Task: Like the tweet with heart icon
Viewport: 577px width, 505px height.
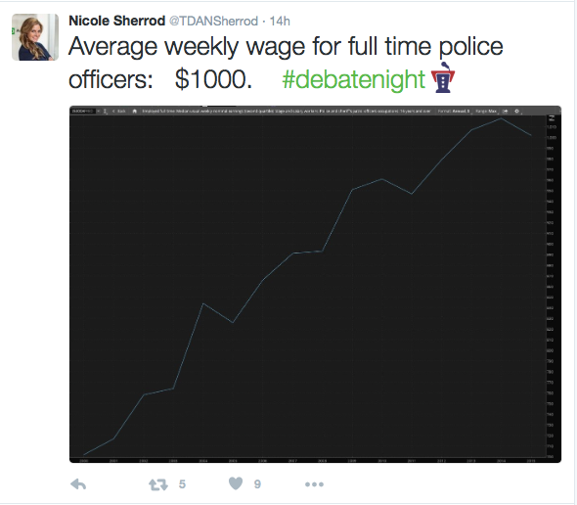Action: tap(236, 483)
